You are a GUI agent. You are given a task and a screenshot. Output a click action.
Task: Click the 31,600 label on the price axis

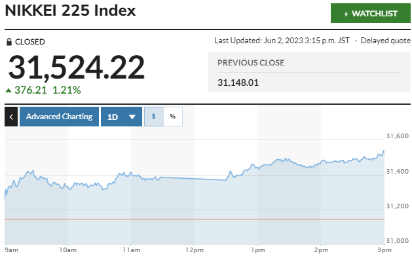click(x=398, y=136)
